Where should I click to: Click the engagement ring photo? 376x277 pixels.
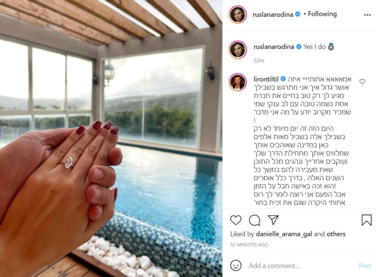coord(111,138)
